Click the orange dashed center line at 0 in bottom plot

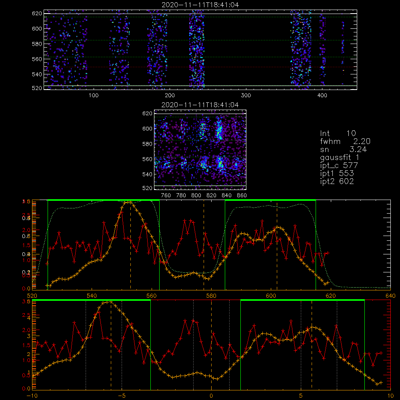[211, 345]
